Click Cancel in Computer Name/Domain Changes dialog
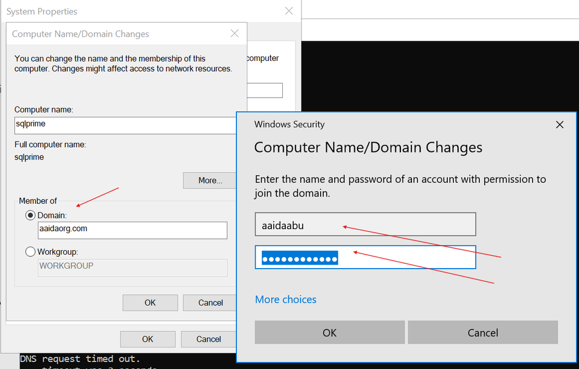Viewport: 579px width, 369px height. click(210, 303)
